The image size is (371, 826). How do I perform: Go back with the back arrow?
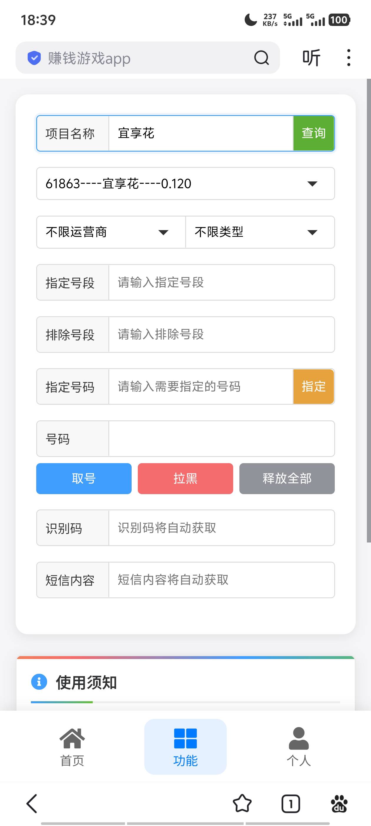pos(32,804)
